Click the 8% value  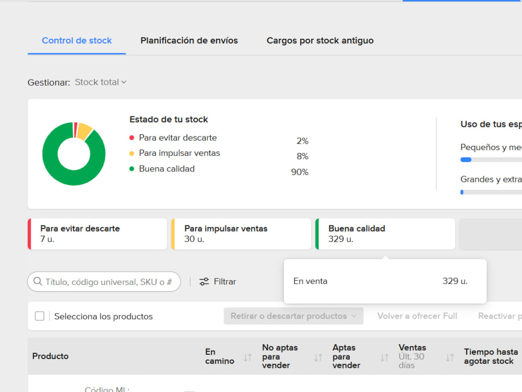tap(302, 156)
